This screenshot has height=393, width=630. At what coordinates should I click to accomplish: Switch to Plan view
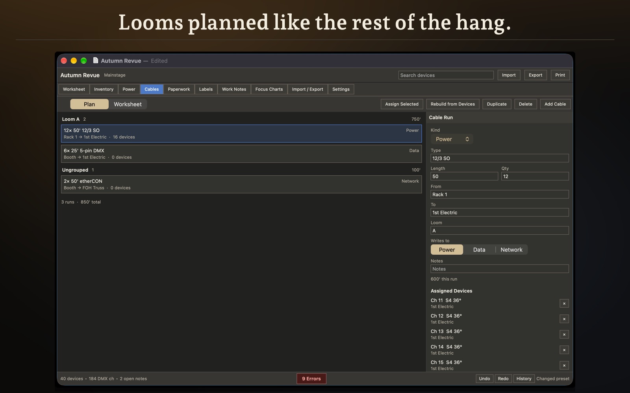89,104
